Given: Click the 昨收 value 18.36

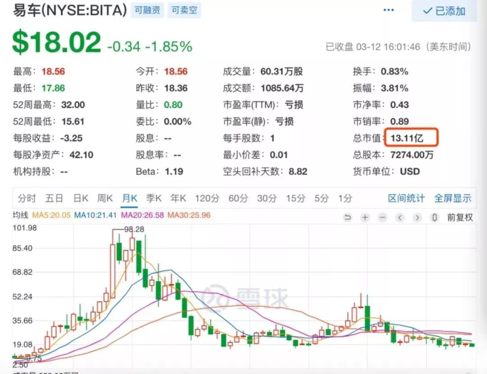Looking at the screenshot, I should [176, 88].
